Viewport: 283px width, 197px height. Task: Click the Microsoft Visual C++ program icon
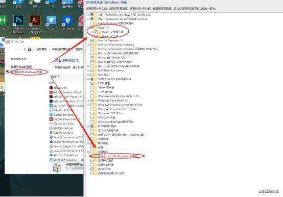[51, 160]
